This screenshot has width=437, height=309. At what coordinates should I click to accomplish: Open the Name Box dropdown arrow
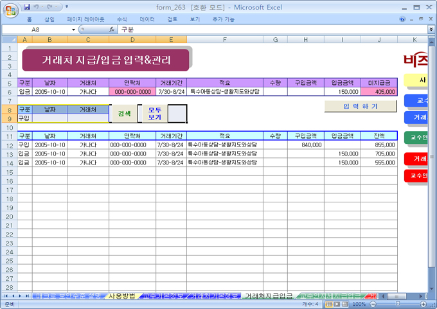coord(73,30)
